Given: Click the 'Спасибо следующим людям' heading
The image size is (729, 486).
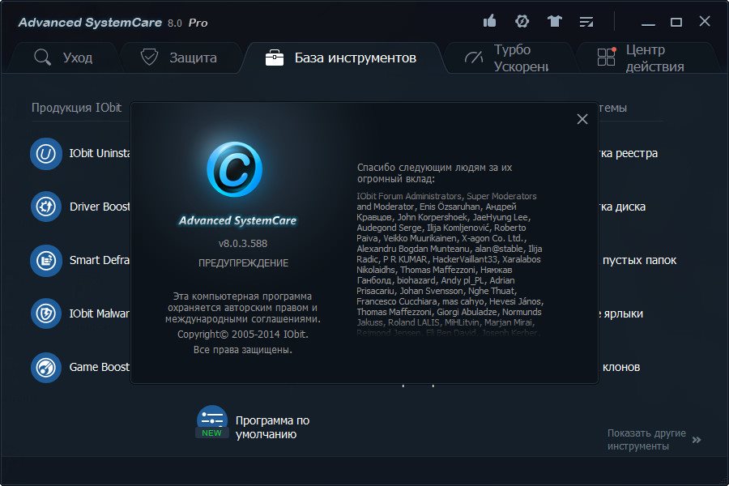Looking at the screenshot, I should 434,173.
